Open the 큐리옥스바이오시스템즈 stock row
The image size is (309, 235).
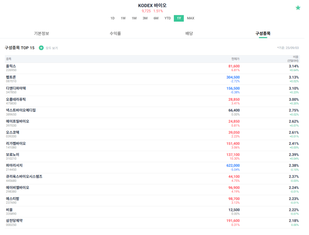(x=152, y=178)
